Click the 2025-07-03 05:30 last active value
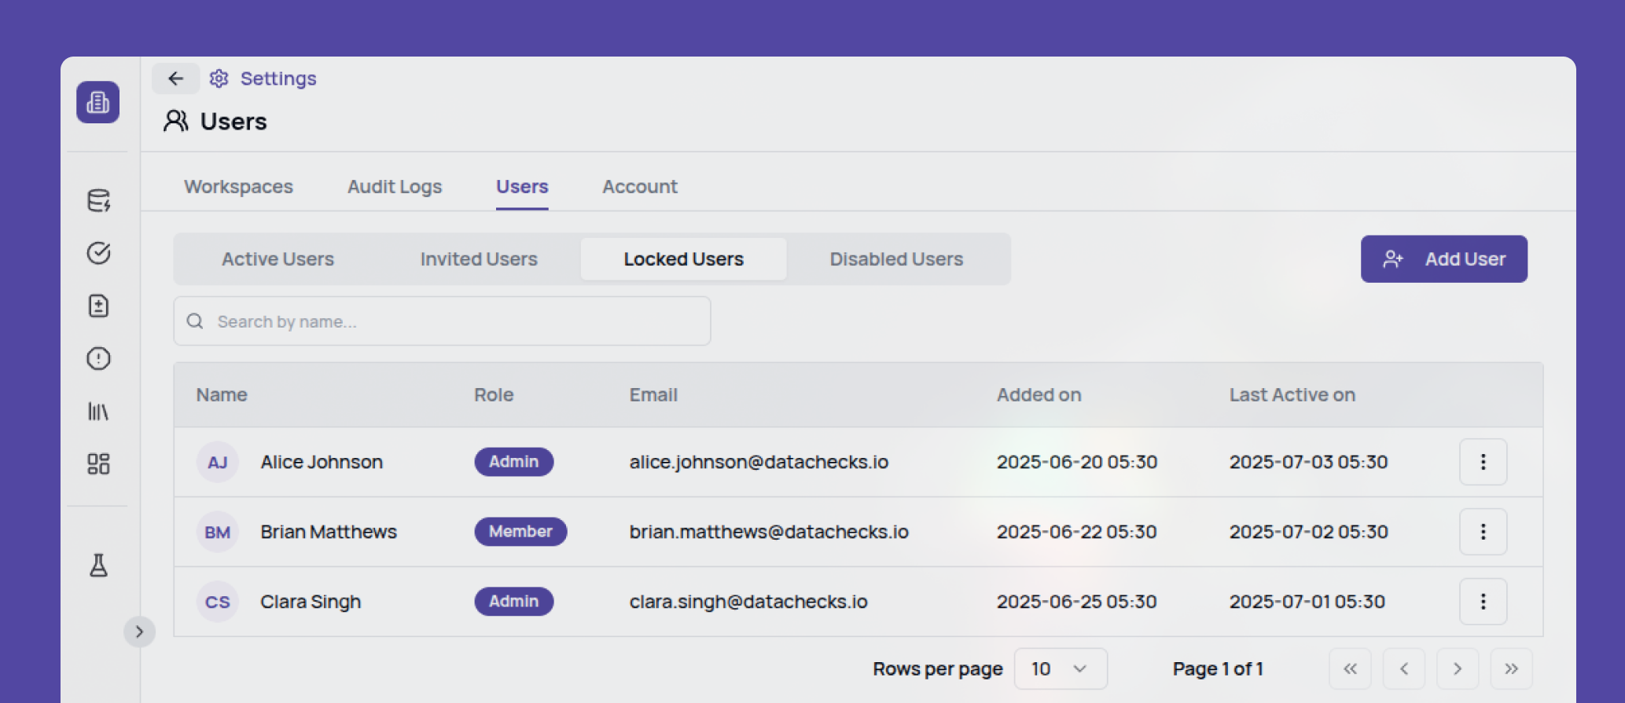1625x703 pixels. coord(1308,462)
